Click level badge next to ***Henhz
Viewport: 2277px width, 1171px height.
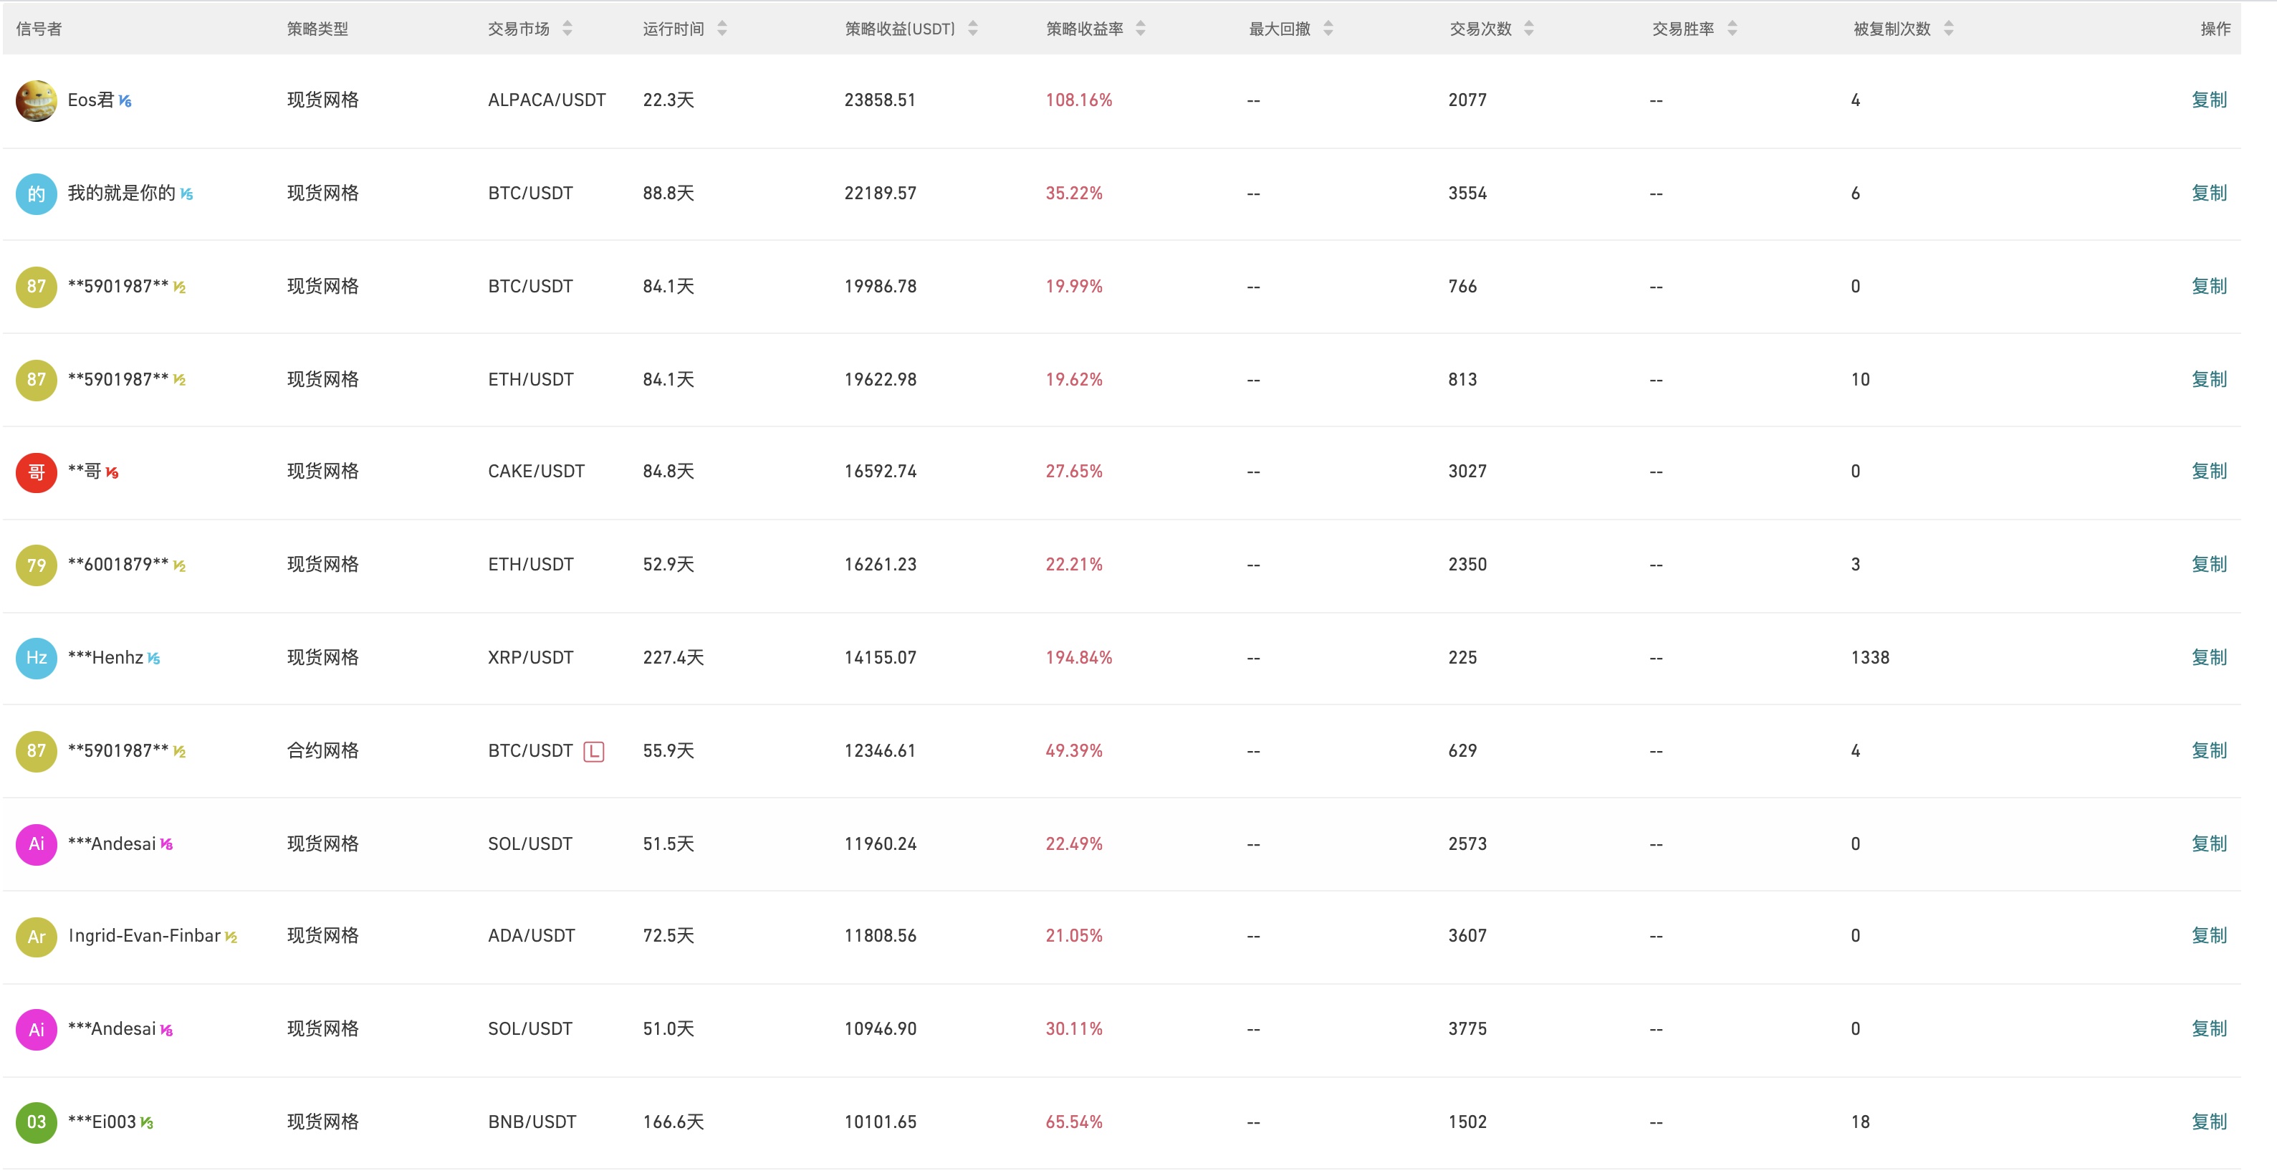pyautogui.click(x=154, y=659)
